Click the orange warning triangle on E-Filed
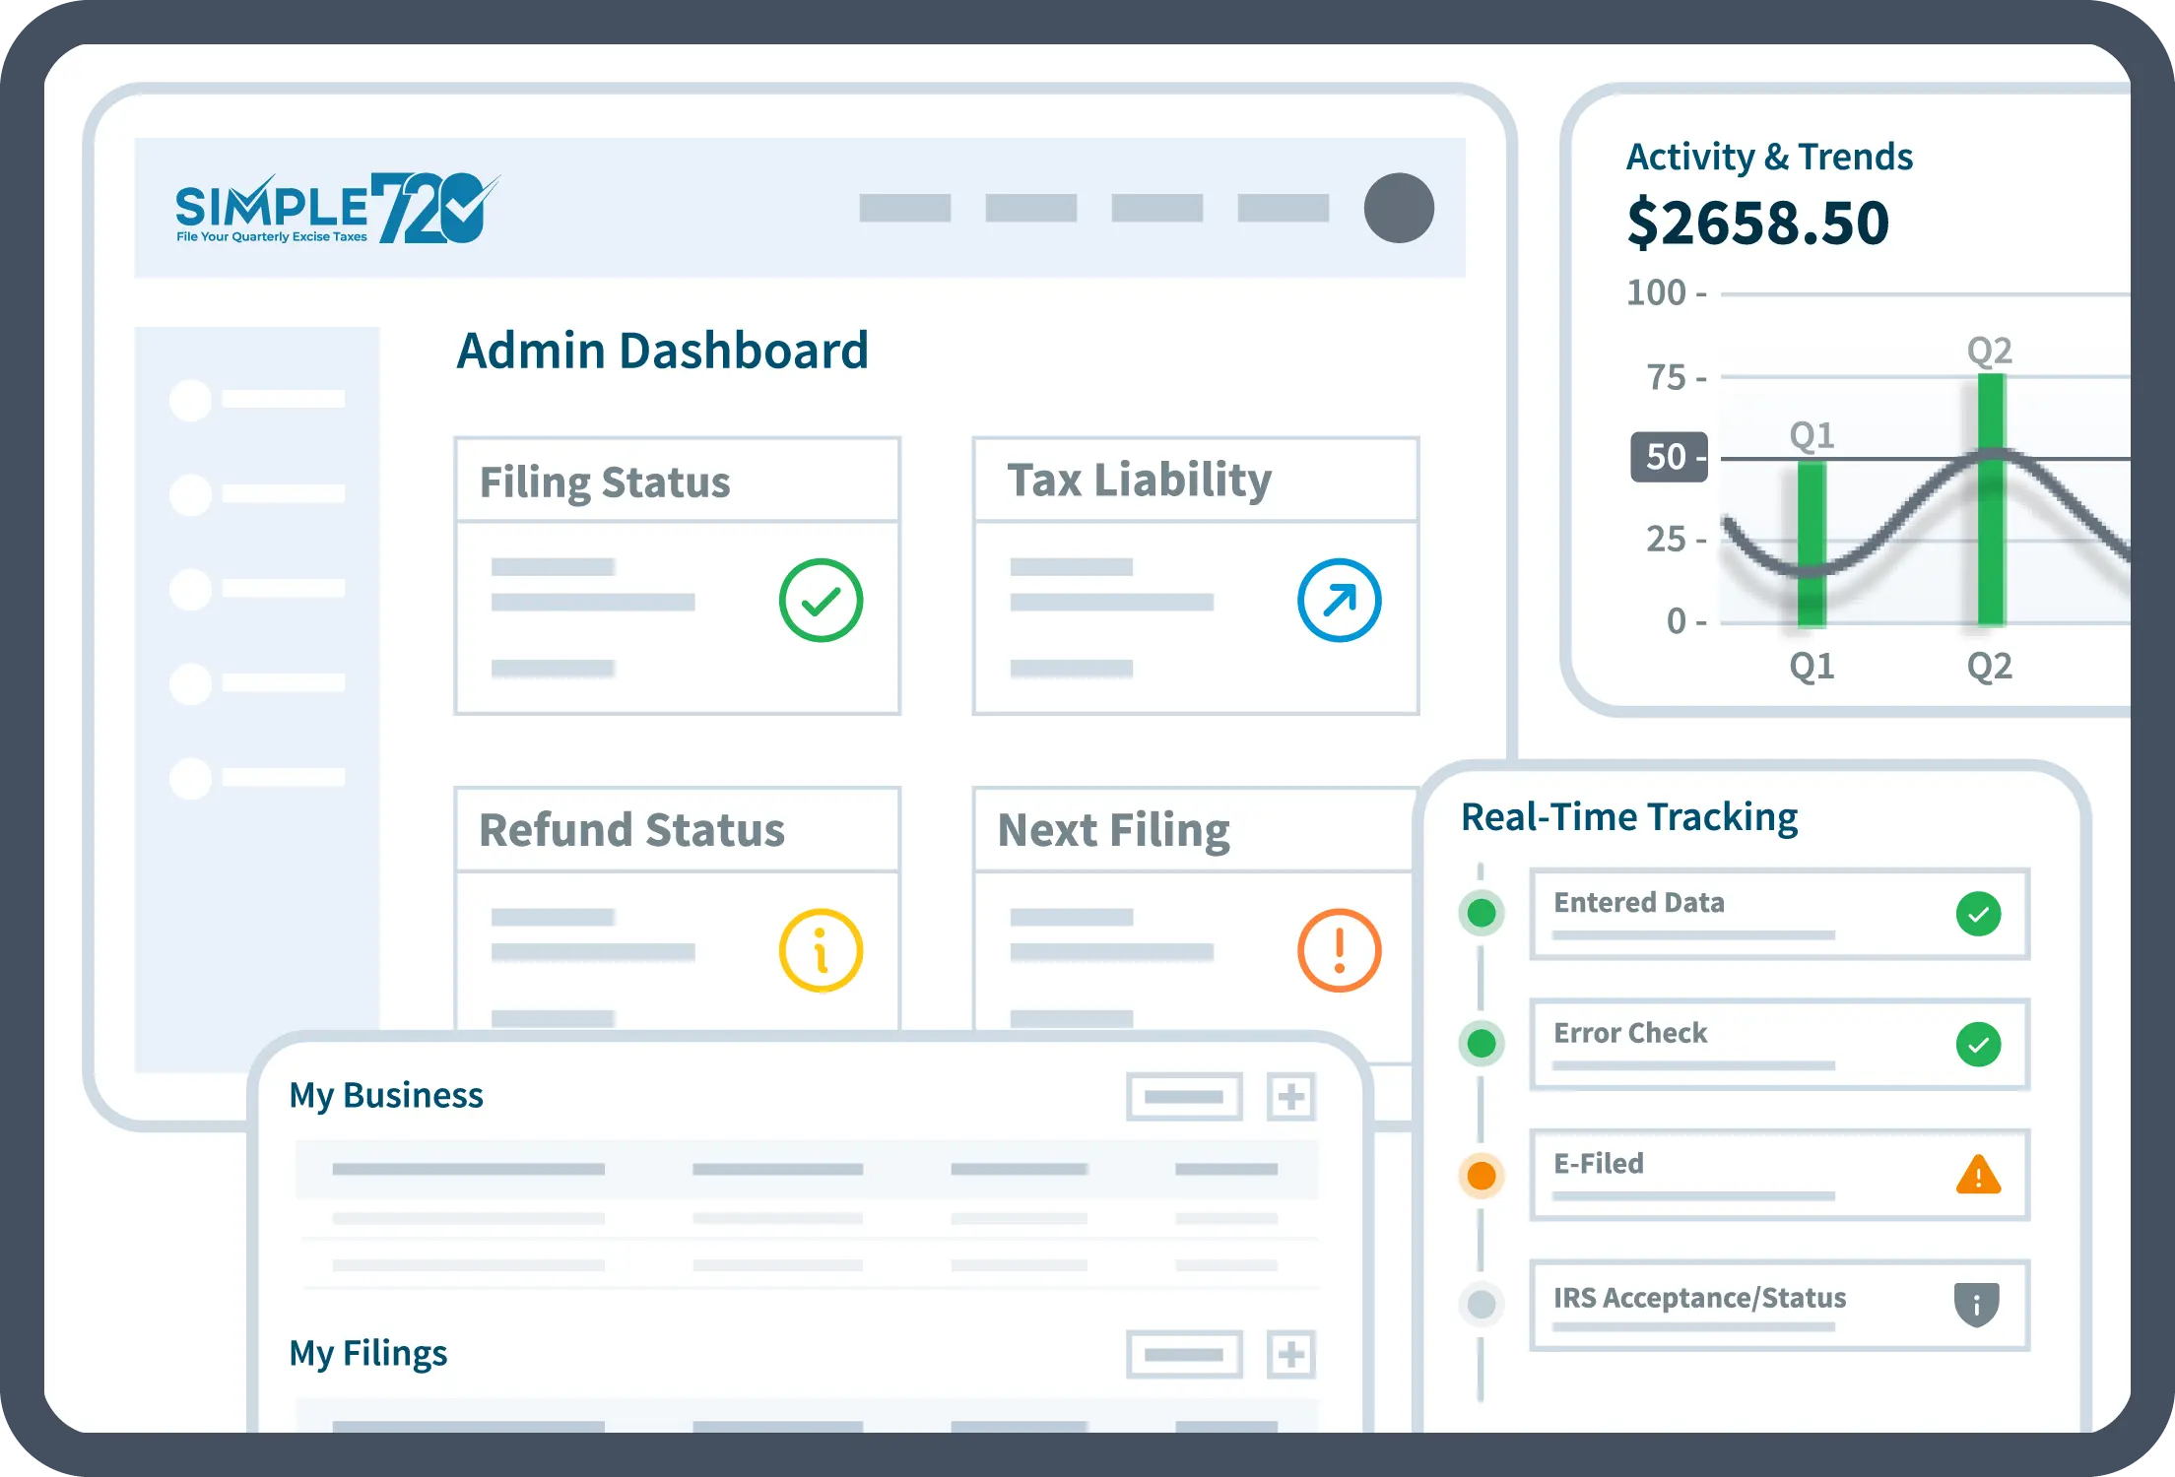Image resolution: width=2175 pixels, height=1477 pixels. coord(1978,1175)
